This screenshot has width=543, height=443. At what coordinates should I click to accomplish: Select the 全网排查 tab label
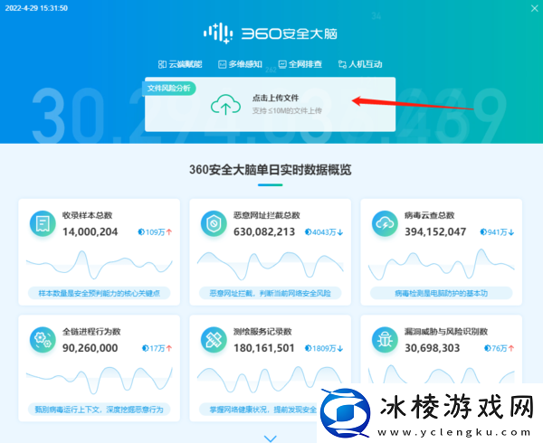pos(306,64)
